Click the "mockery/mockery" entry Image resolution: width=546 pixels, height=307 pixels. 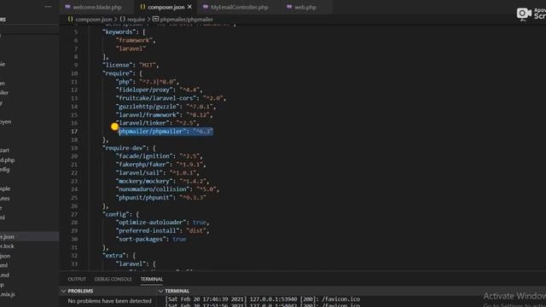(162, 181)
